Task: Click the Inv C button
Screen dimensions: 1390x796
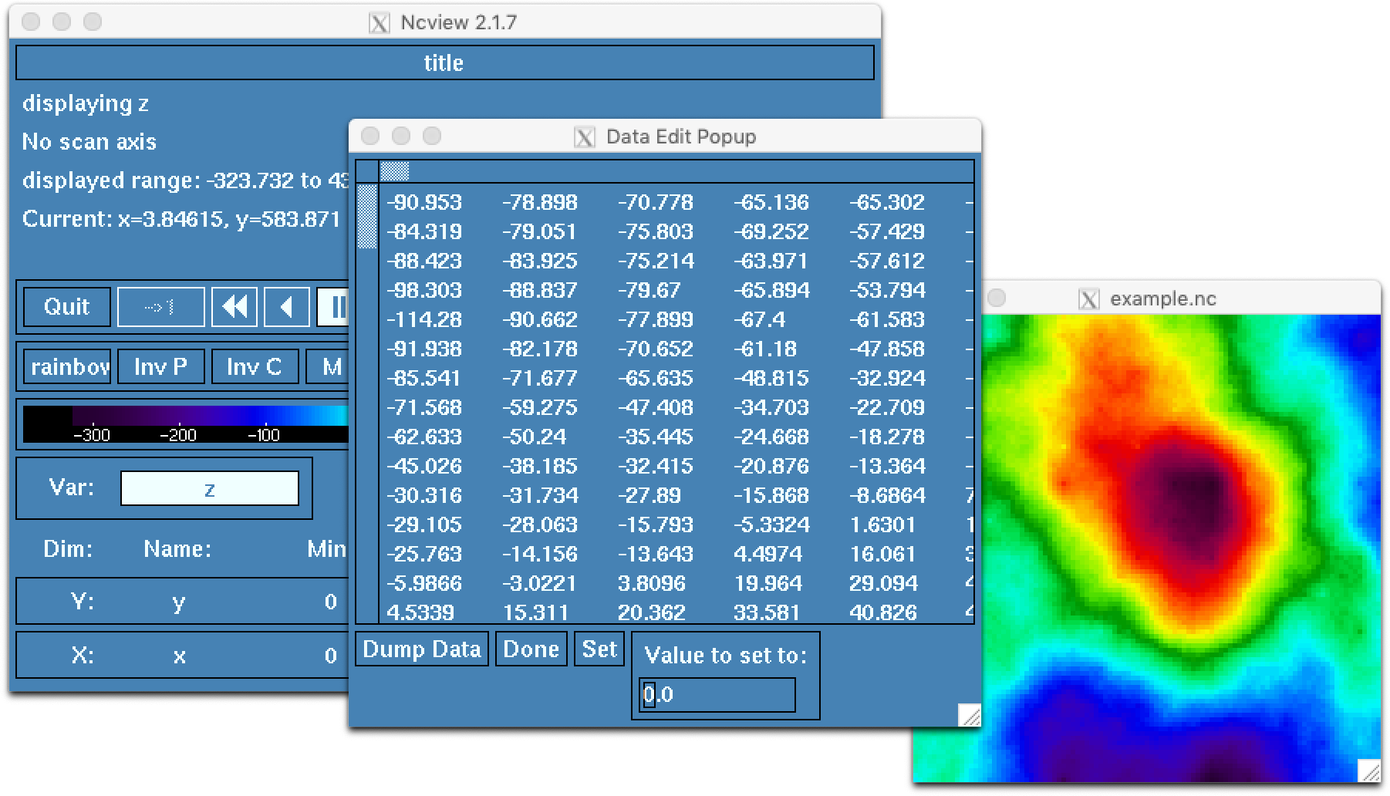Action: tap(254, 366)
